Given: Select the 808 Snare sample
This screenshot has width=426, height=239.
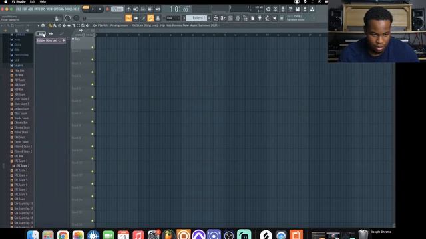Looking at the screenshot, I should coord(19,85).
